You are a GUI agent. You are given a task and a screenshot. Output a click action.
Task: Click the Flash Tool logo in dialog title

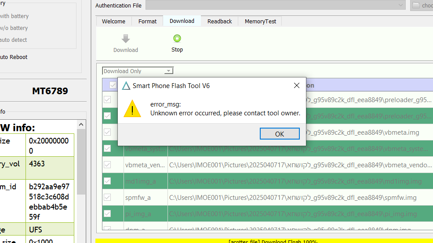click(x=126, y=86)
